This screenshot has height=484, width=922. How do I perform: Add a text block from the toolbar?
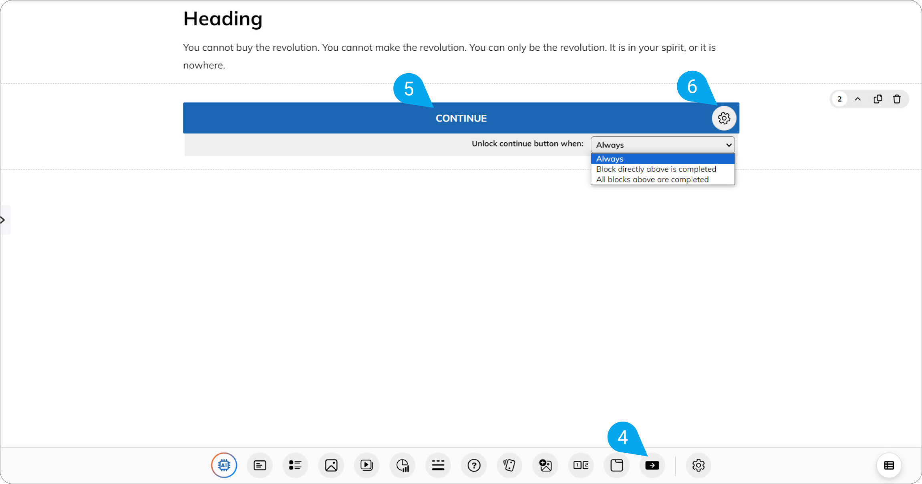[260, 465]
